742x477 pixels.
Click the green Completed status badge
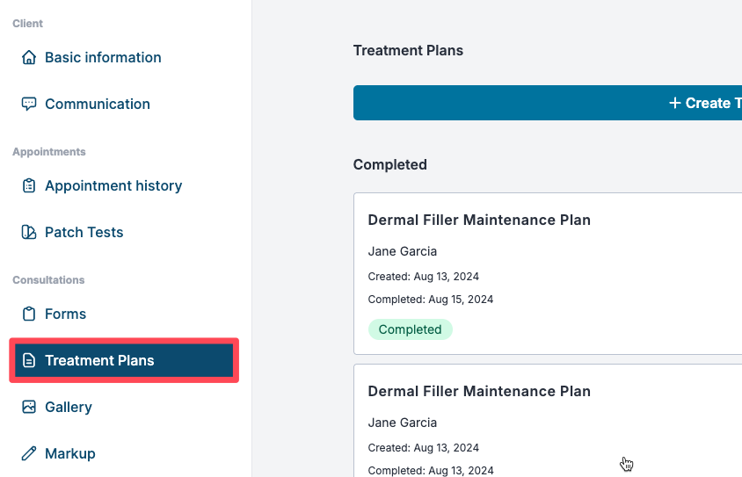click(410, 329)
